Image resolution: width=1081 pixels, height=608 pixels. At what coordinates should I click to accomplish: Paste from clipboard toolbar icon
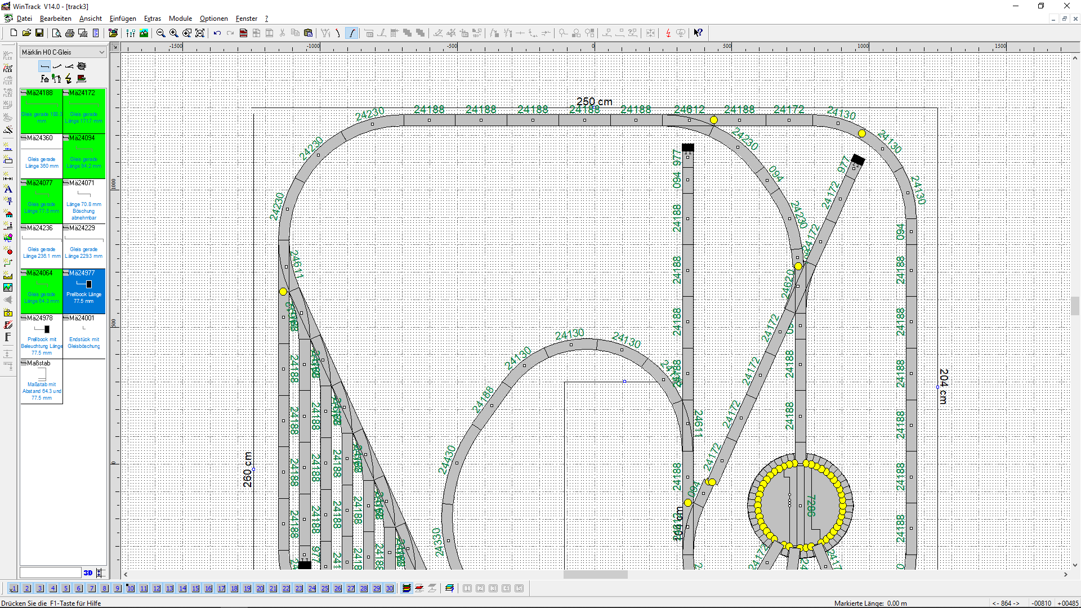pyautogui.click(x=308, y=33)
